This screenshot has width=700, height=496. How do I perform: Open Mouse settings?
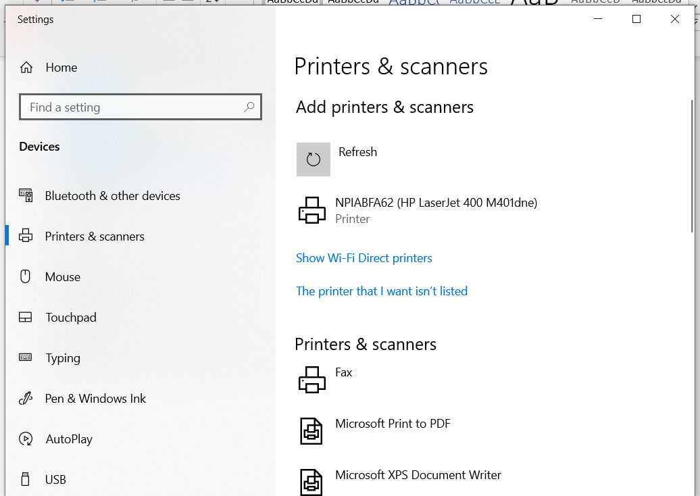tap(63, 276)
